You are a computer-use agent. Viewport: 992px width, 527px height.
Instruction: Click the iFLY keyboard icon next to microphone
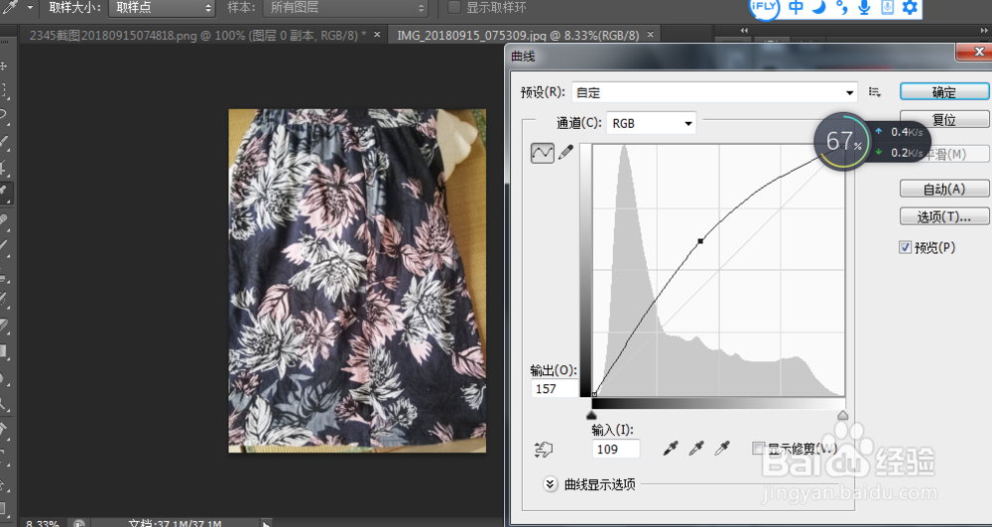887,7
